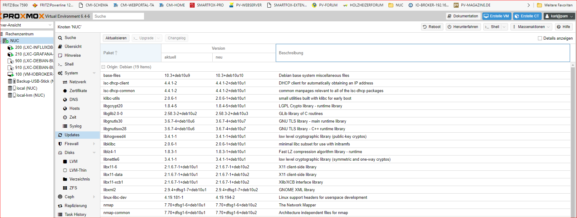This screenshot has width=577, height=218.
Task: Open Übersicht via its book icon
Action: click(x=60, y=47)
